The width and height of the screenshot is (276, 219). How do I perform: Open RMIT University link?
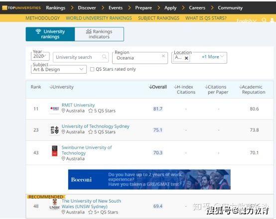point(78,105)
